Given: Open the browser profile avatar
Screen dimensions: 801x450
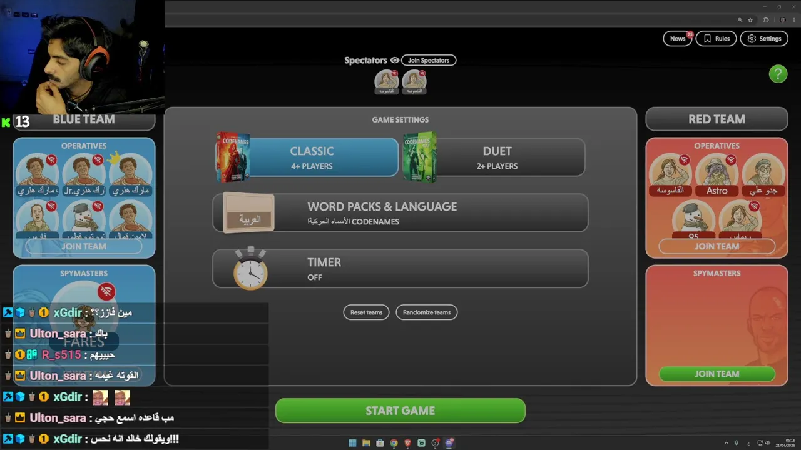Looking at the screenshot, I should pos(782,20).
